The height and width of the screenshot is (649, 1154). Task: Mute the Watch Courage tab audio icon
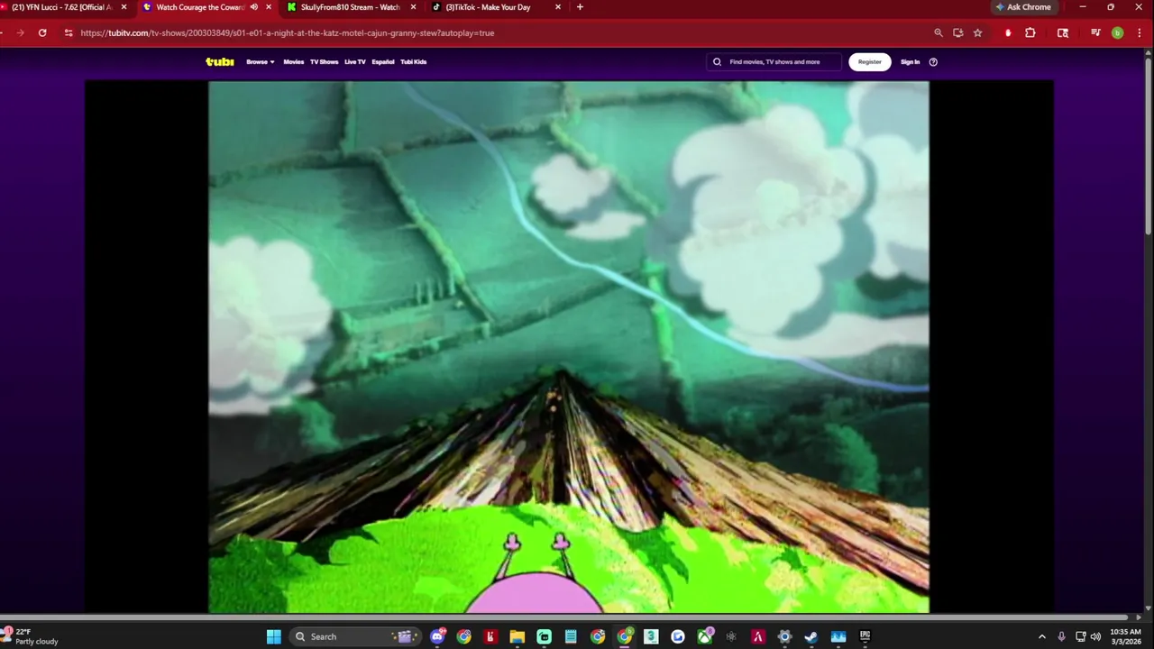coord(253,7)
